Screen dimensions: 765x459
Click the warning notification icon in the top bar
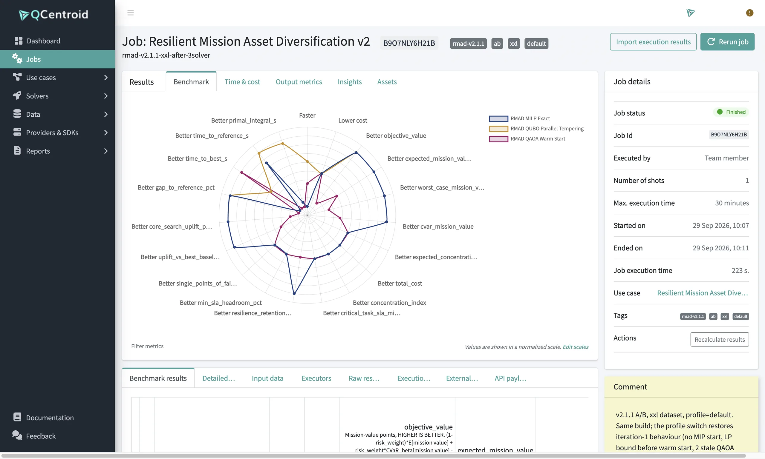tap(749, 13)
